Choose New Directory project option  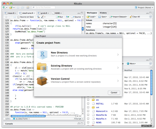point(78,54)
